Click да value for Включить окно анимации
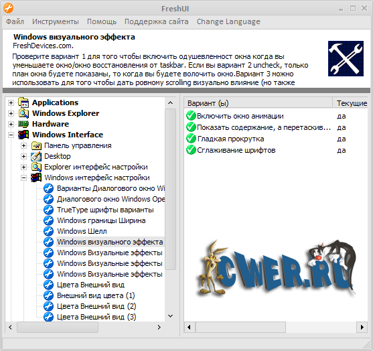Screen dimensions: 373x351 342,116
